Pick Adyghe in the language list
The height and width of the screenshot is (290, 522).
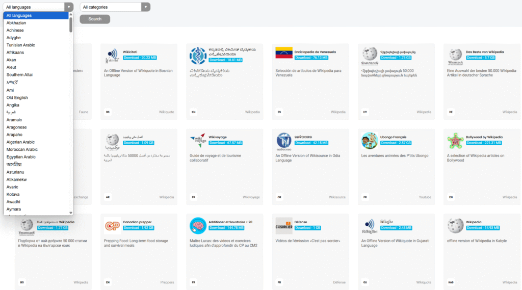click(36, 38)
